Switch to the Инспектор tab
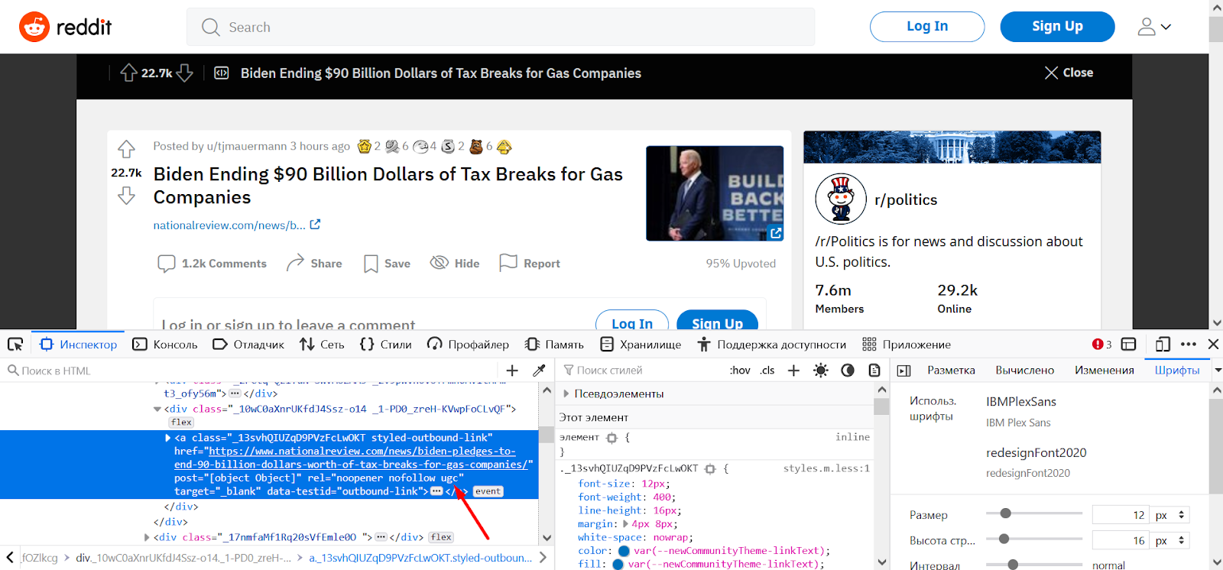 point(78,345)
